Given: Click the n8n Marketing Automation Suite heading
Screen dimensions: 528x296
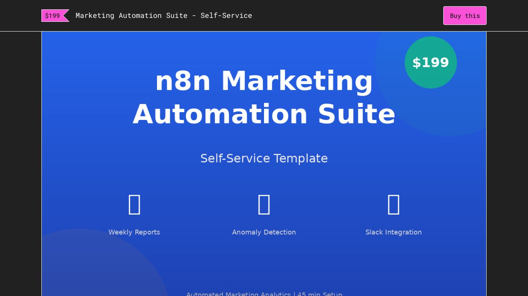Looking at the screenshot, I should click(264, 97).
